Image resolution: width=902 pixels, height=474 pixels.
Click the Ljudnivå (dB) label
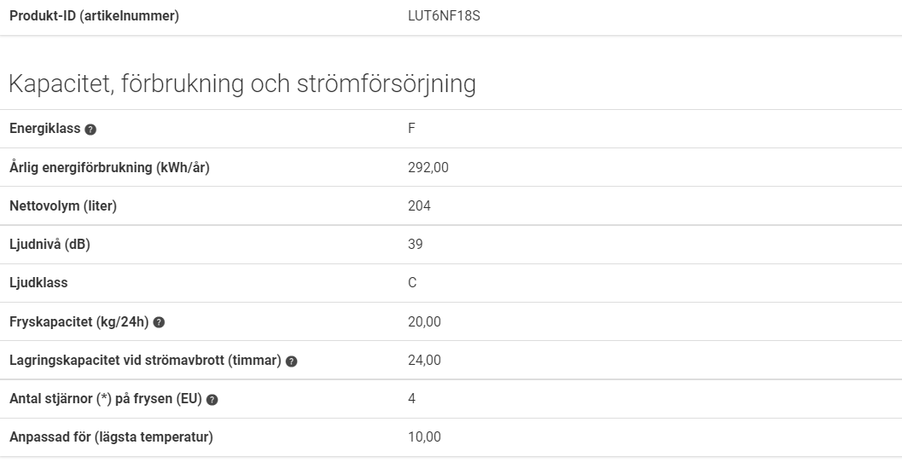[50, 244]
